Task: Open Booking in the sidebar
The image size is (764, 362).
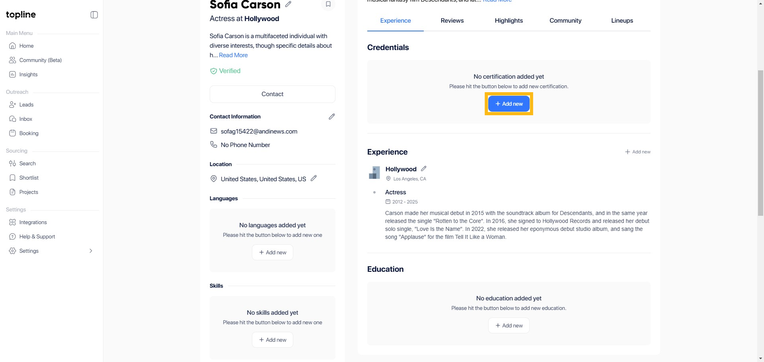Action: [29, 133]
